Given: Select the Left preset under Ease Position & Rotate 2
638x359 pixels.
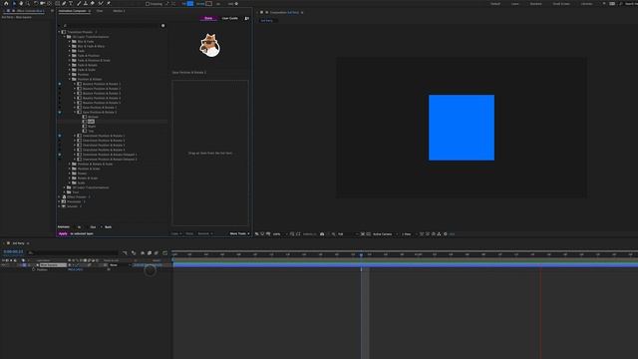Looking at the screenshot, I should pyautogui.click(x=91, y=122).
